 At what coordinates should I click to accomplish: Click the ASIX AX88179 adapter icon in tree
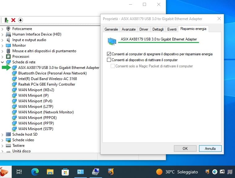(x=14, y=68)
